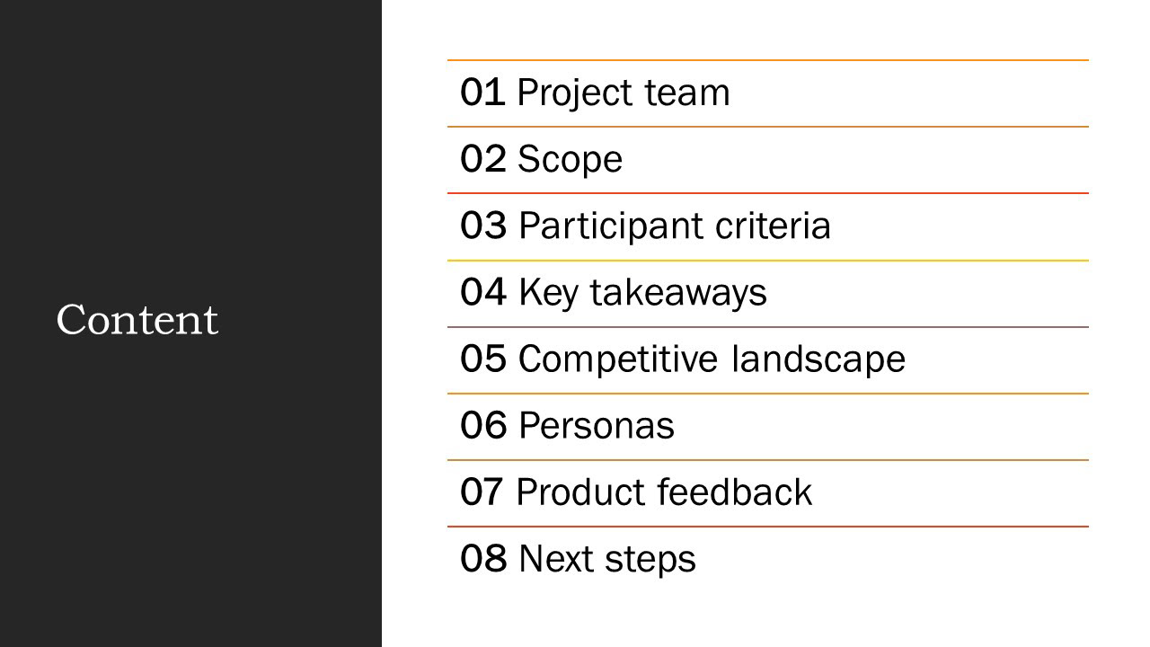This screenshot has height=647, width=1150.
Task: Click the yellow divider below Participant criteria
Action: click(x=768, y=261)
